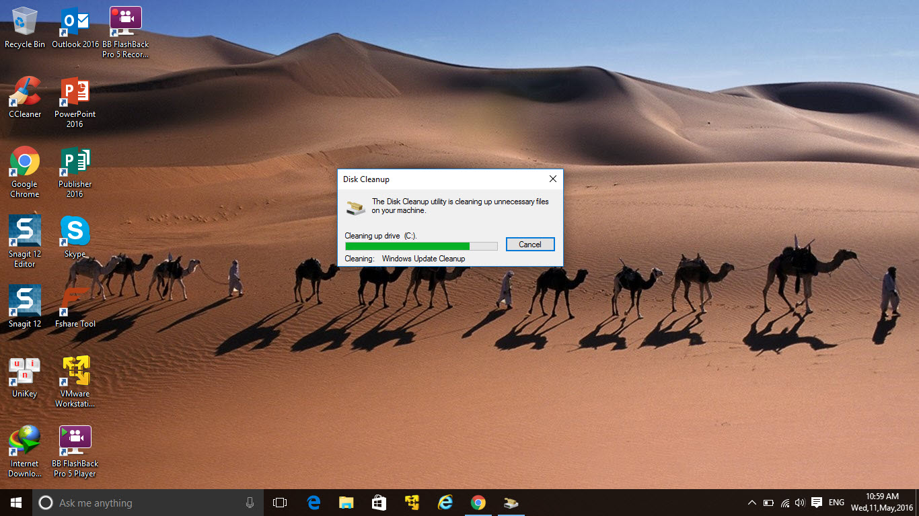Switch to Google Chrome on the taskbar
This screenshot has width=919, height=516.
pyautogui.click(x=478, y=503)
